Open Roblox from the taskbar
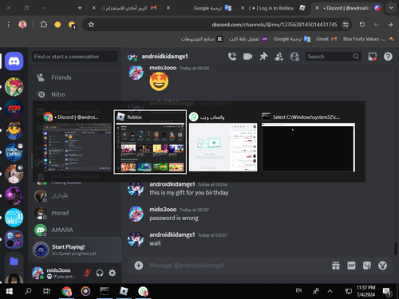The image size is (399, 299). point(124,291)
